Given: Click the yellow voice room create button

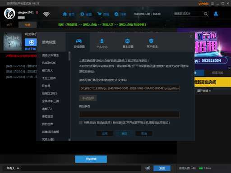Looking at the screenshot, I should 213,82.
